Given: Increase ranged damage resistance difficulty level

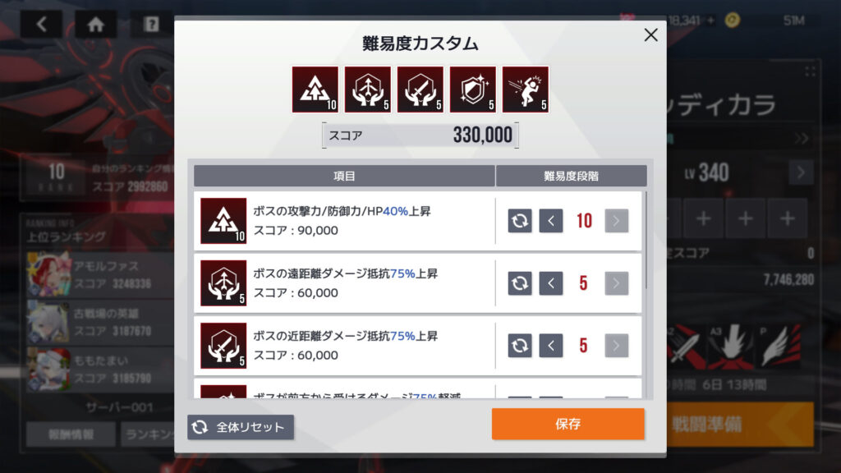Looking at the screenshot, I should [616, 283].
